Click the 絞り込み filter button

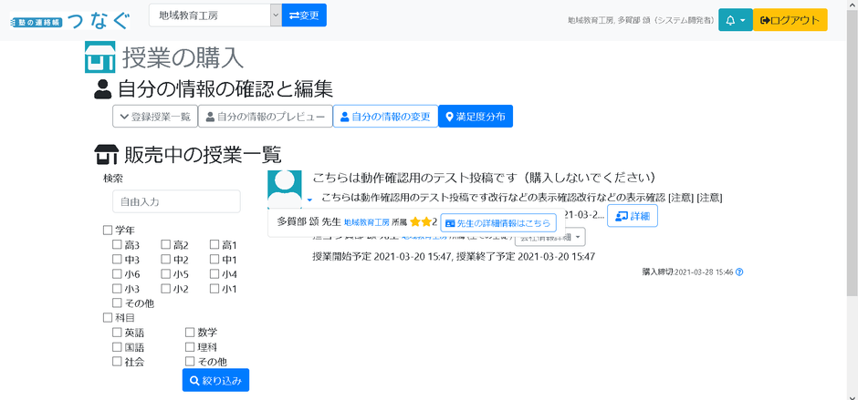[x=215, y=380]
